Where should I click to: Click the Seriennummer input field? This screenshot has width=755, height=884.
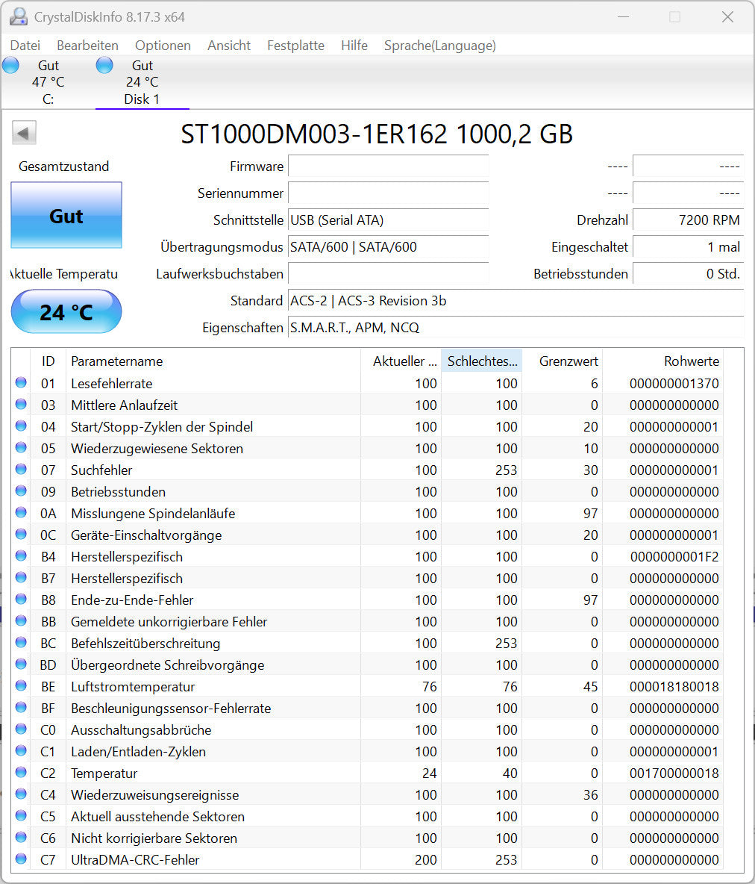[x=388, y=193]
